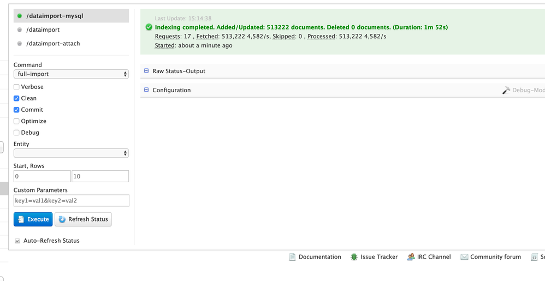Toggle the Auto-Refresh Status checkbox
Viewport: 545px width, 281px height.
click(x=17, y=241)
